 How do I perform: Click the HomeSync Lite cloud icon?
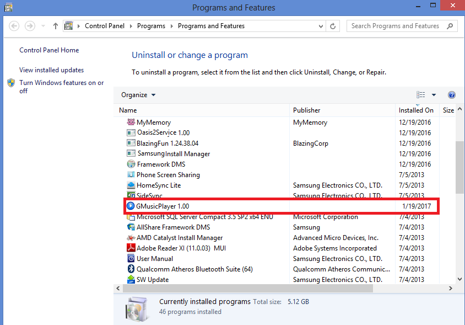click(131, 185)
